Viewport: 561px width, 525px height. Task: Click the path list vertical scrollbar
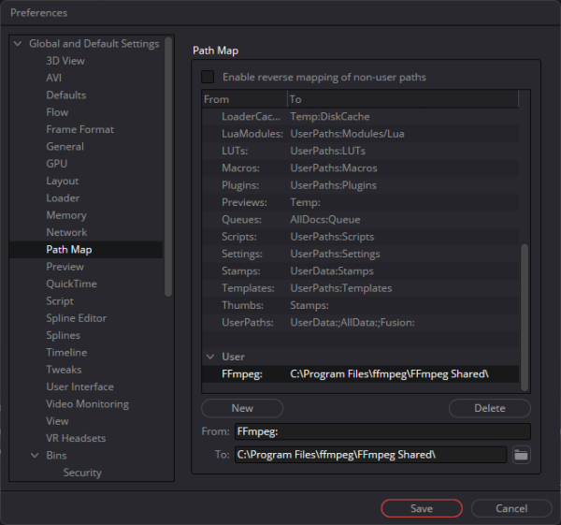[x=525, y=317]
